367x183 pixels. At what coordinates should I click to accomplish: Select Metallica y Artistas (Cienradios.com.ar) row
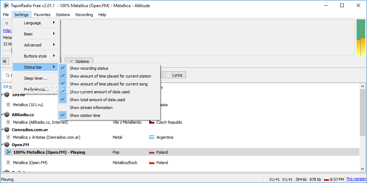pos(180,137)
